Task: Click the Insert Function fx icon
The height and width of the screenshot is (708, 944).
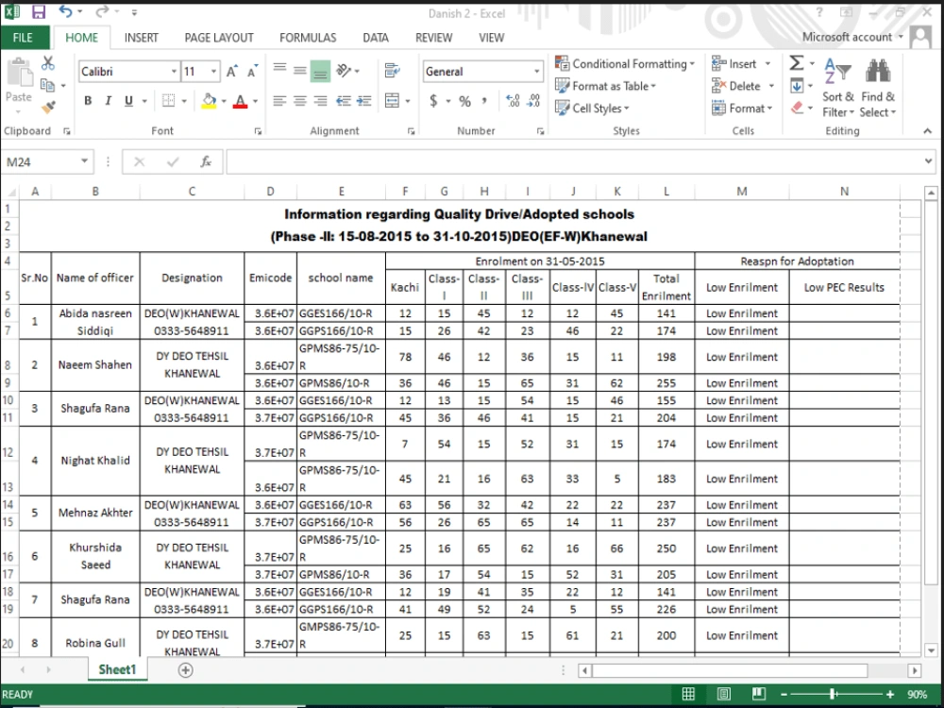Action: [x=206, y=161]
